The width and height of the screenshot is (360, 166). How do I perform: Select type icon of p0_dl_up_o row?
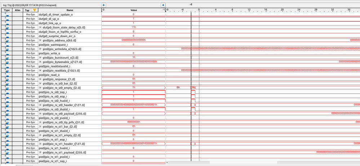click(x=7, y=19)
